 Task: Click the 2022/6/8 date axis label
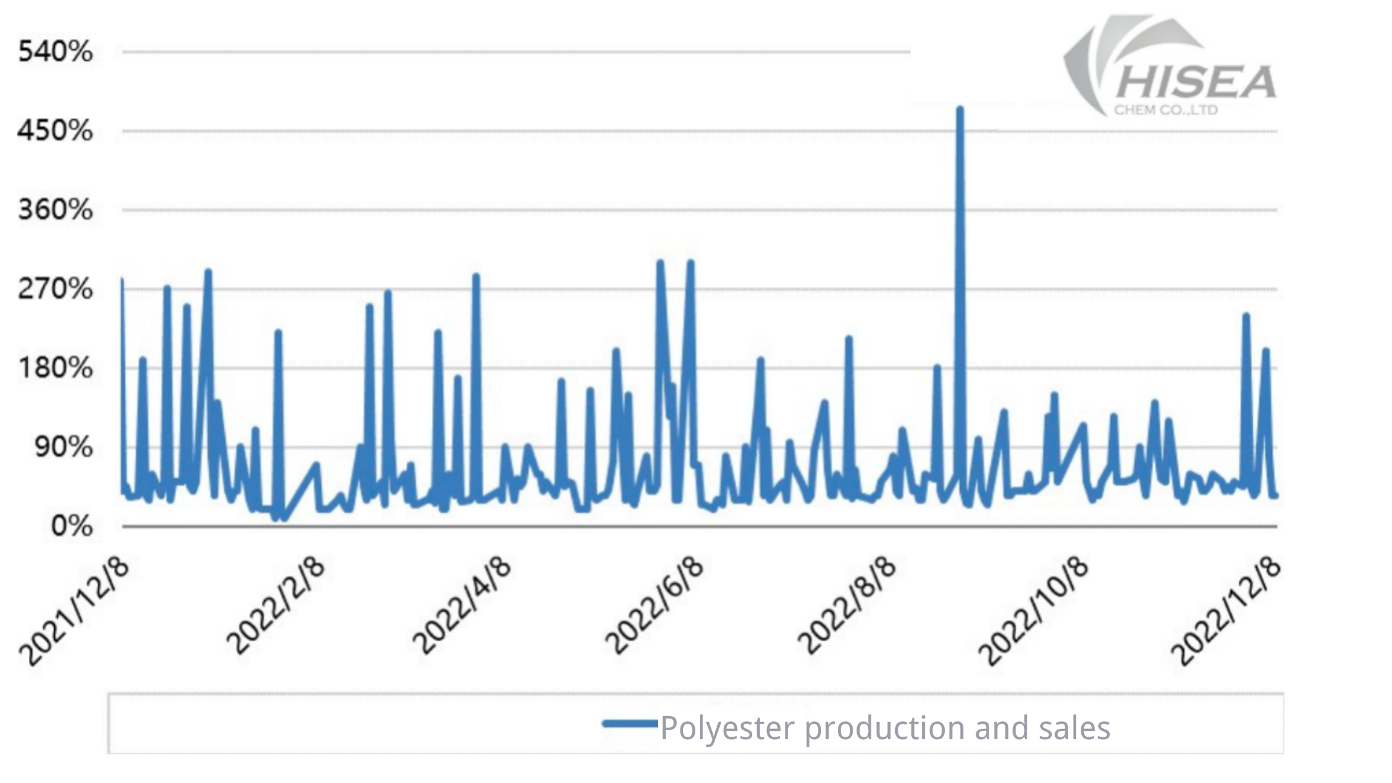(x=654, y=605)
